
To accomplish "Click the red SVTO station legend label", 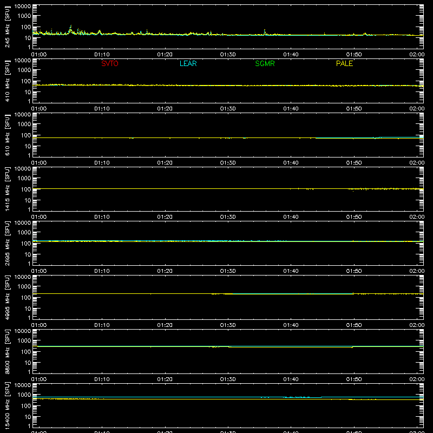I will click(110, 63).
